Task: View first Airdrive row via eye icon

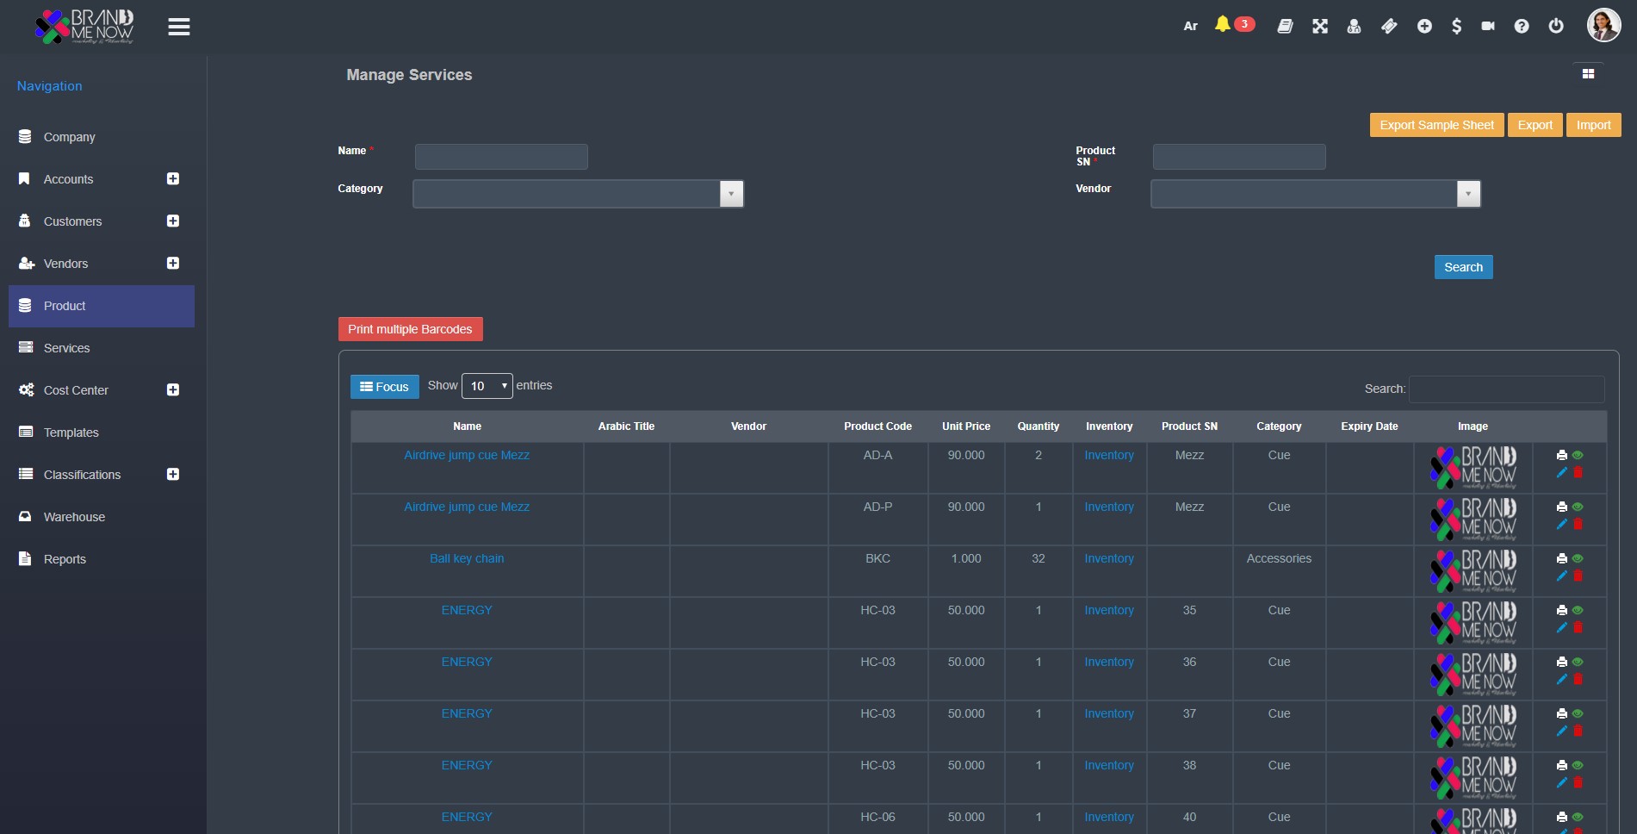Action: (x=1578, y=455)
